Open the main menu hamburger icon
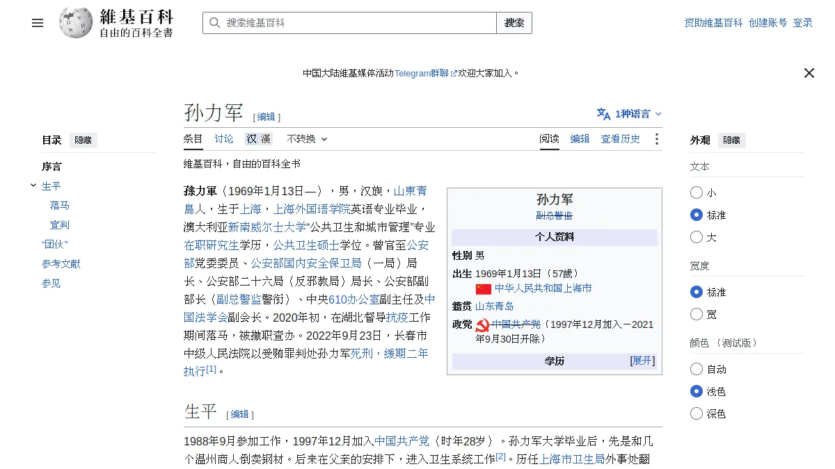This screenshot has width=835, height=469. (x=38, y=23)
